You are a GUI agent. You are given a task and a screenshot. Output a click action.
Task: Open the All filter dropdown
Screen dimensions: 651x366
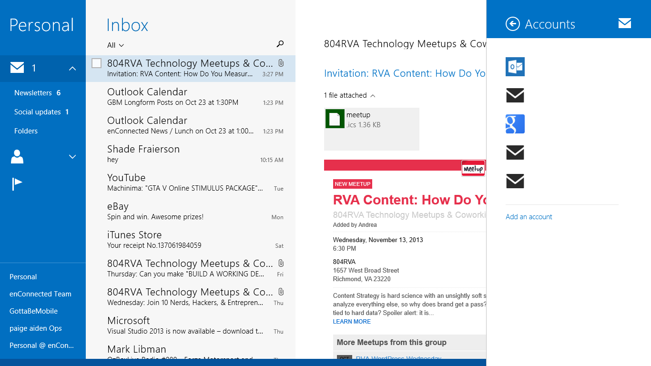click(116, 45)
